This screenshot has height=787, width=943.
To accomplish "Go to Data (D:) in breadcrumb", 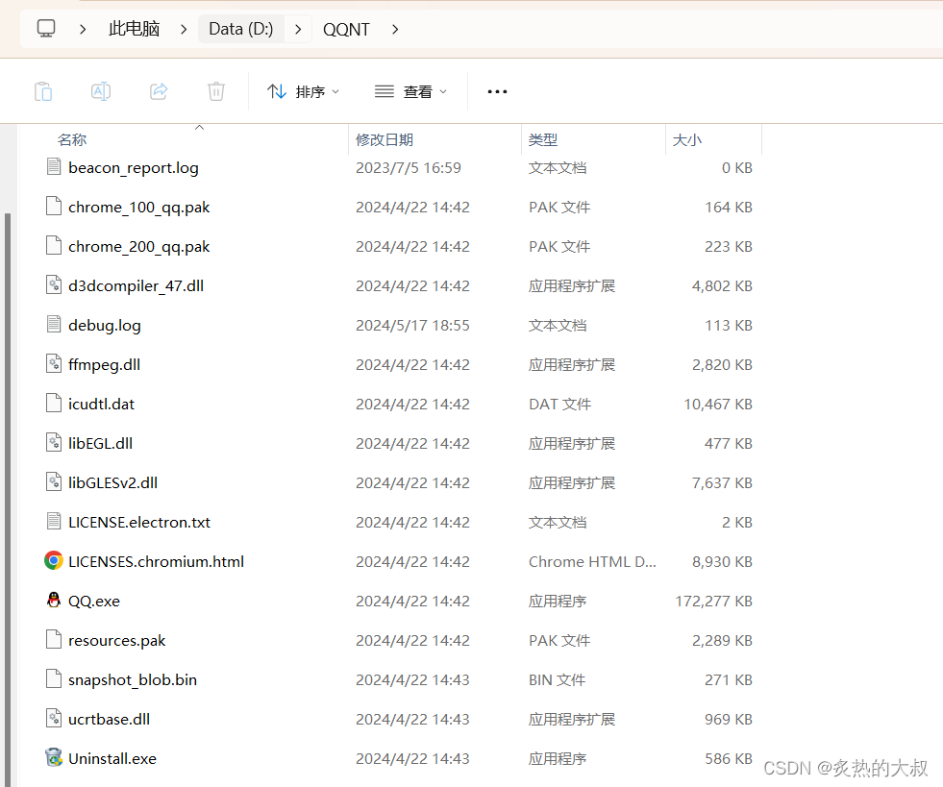I will [x=240, y=29].
